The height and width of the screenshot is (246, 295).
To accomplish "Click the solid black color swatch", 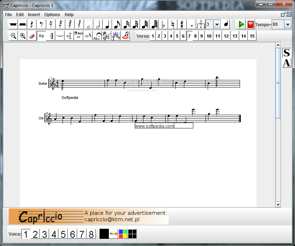I will pyautogui.click(x=104, y=234).
